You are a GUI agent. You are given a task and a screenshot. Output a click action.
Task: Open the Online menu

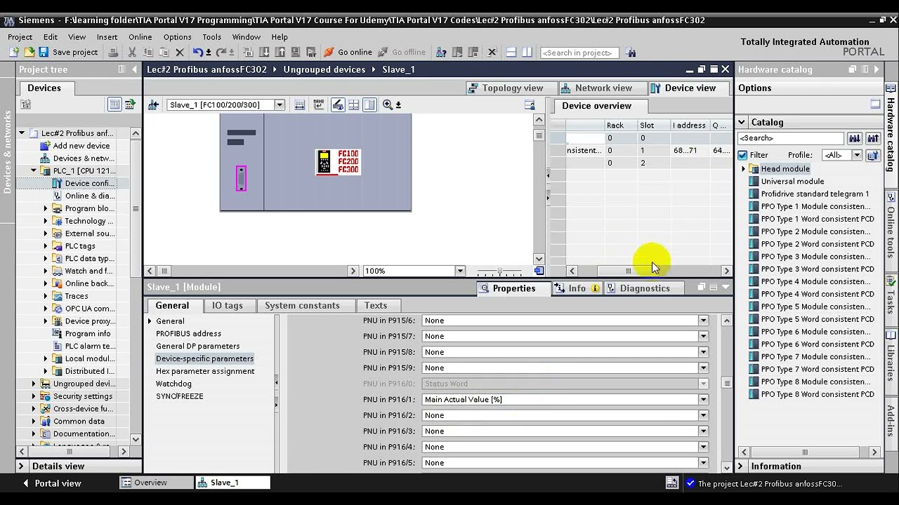pos(140,36)
